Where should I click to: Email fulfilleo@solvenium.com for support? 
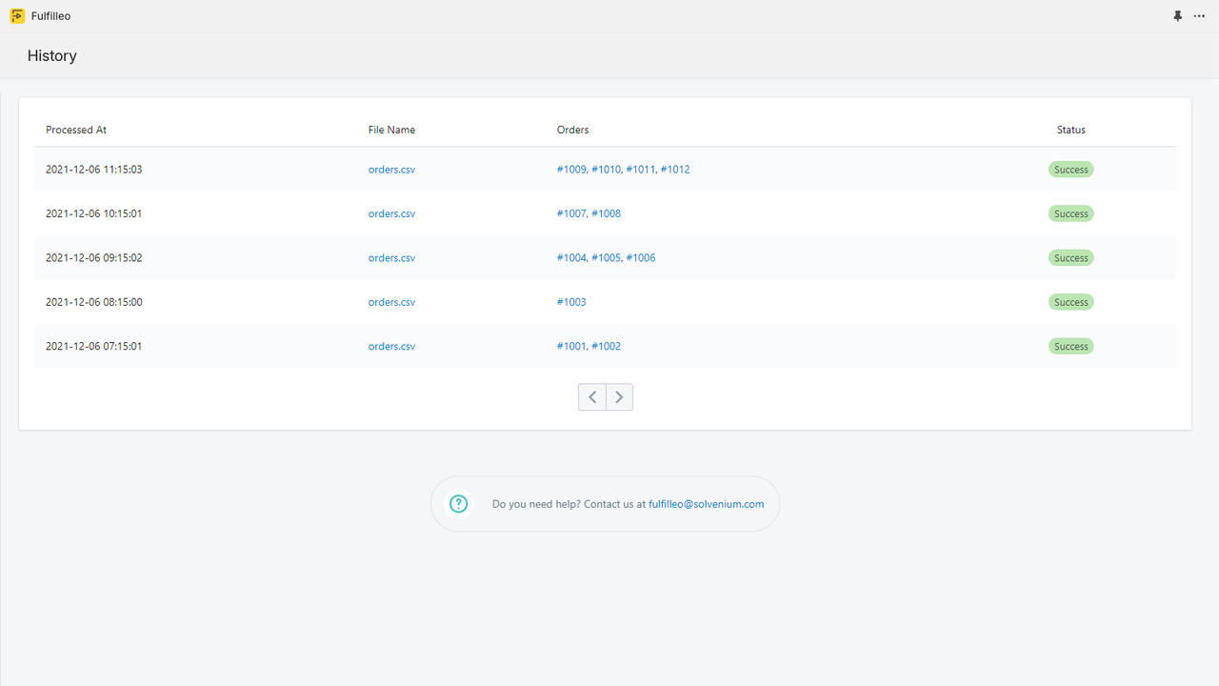coord(706,503)
